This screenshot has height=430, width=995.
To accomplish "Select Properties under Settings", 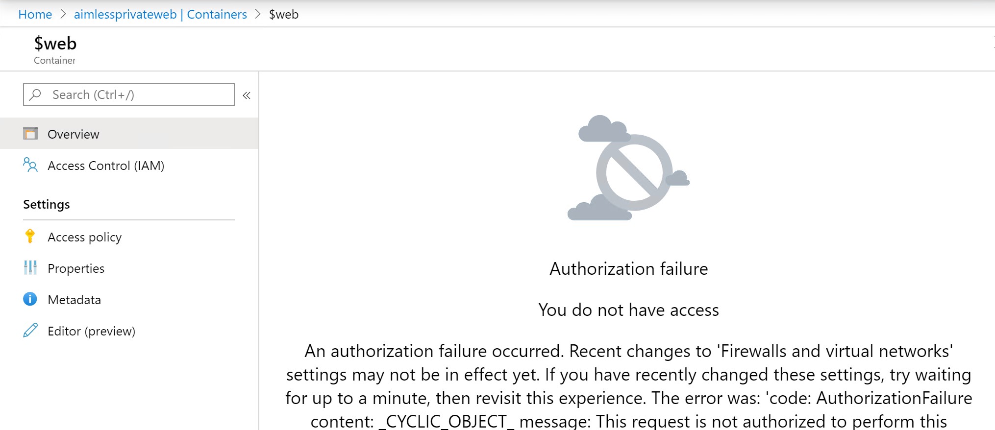I will (129, 268).
